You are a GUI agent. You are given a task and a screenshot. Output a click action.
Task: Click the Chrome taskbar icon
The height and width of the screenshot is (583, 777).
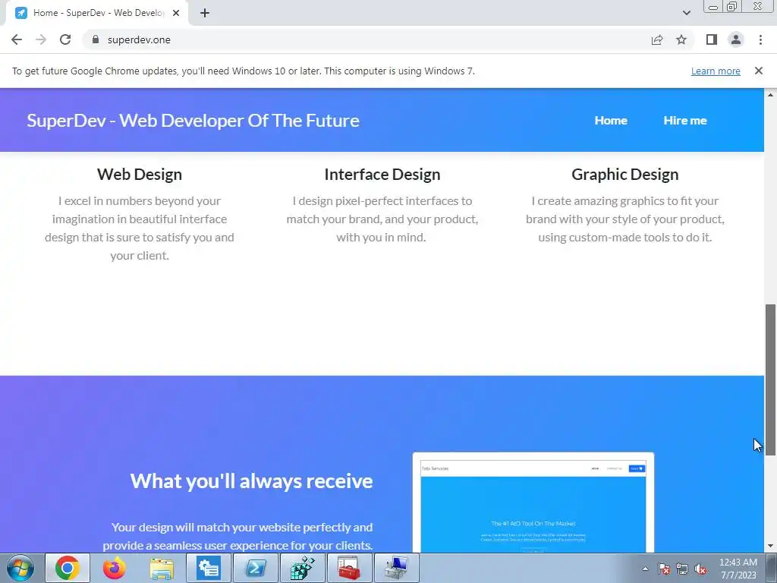point(68,568)
